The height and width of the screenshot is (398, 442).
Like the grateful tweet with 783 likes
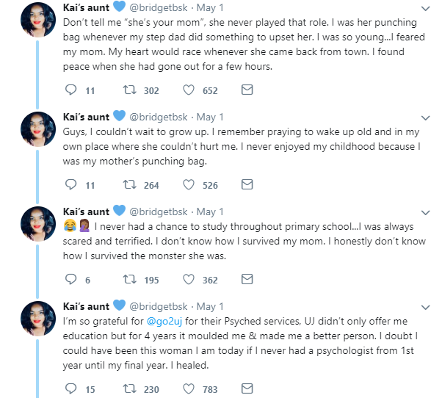189,388
